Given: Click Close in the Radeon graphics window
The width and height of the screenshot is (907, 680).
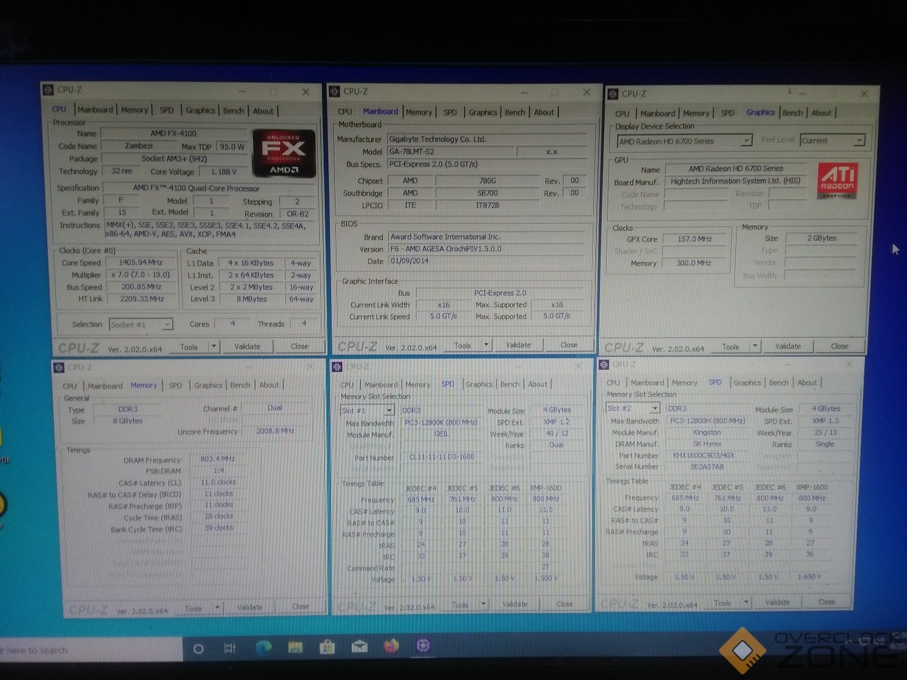Looking at the screenshot, I should pyautogui.click(x=840, y=346).
